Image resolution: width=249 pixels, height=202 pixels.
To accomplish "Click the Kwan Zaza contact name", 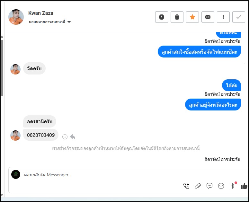I will click(41, 13).
